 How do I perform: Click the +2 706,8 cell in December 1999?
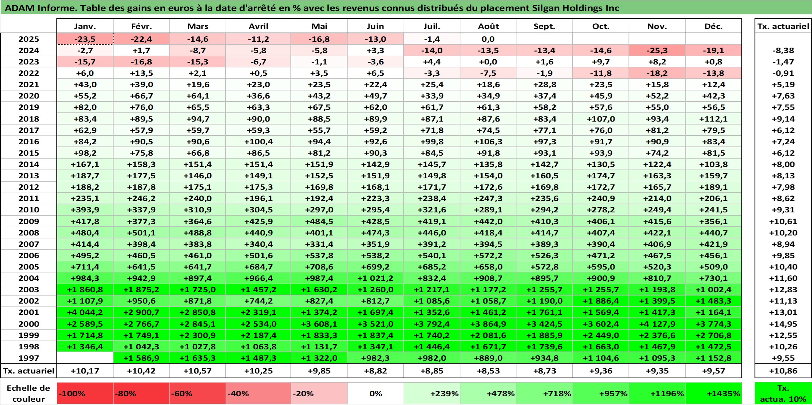pos(713,335)
